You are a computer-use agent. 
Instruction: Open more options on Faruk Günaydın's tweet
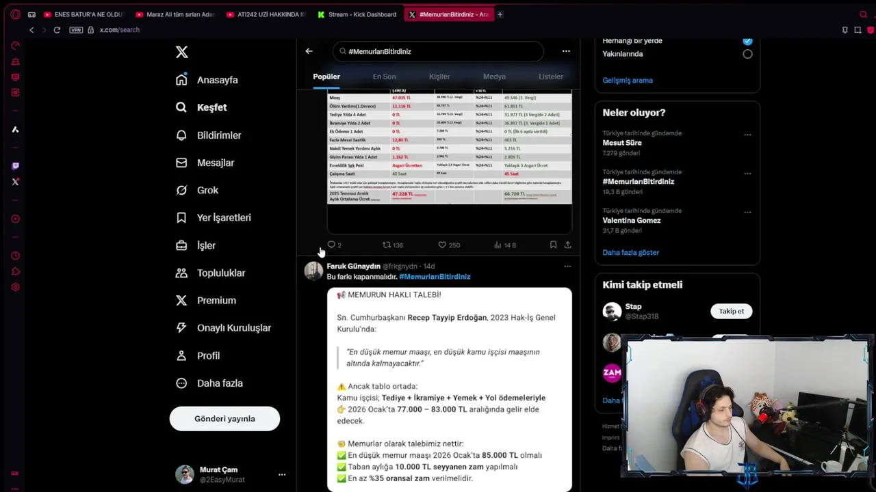click(567, 266)
